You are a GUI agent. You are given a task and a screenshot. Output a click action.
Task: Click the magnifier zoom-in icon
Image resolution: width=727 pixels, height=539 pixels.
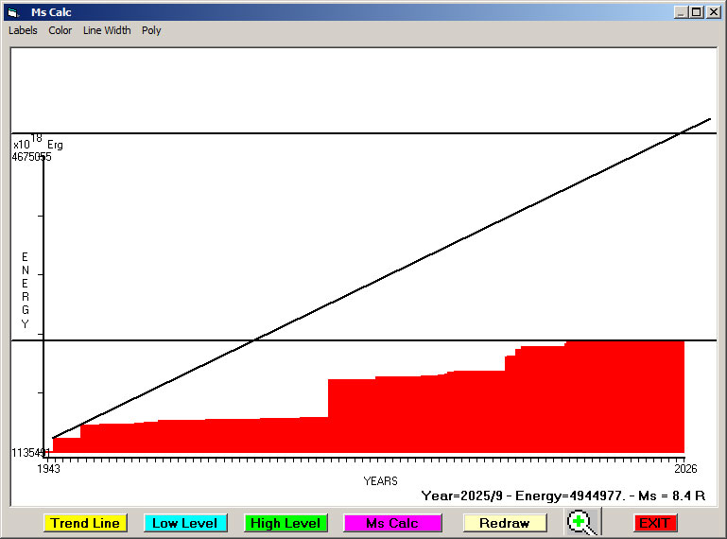pyautogui.click(x=581, y=522)
